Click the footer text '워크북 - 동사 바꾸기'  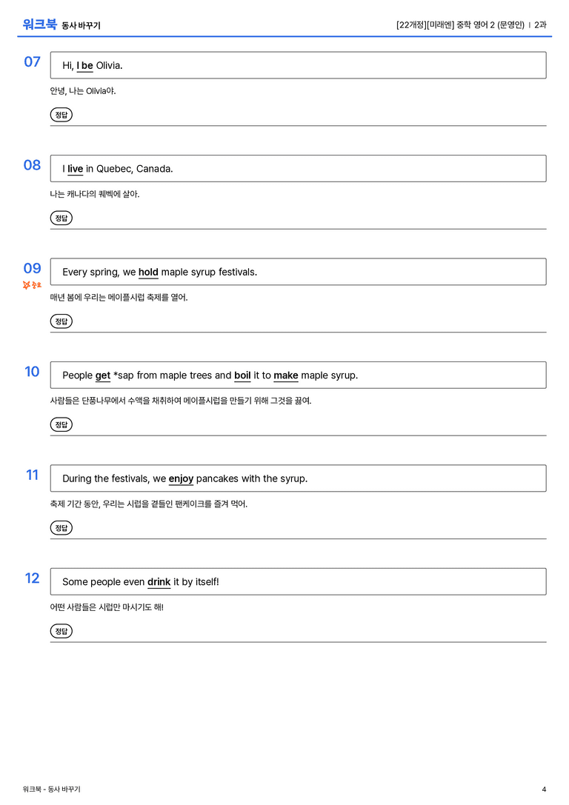tap(51, 789)
